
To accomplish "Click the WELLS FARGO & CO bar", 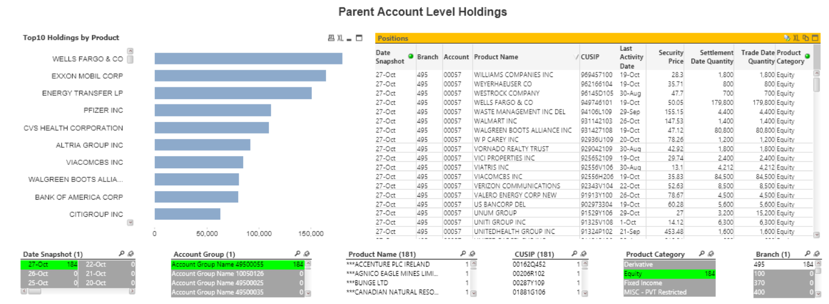I will [x=248, y=59].
